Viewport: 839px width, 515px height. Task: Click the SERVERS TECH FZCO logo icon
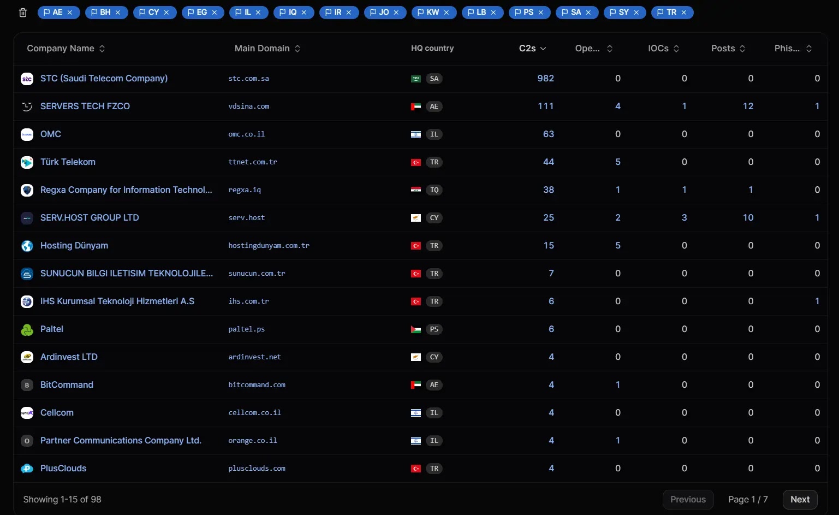27,106
